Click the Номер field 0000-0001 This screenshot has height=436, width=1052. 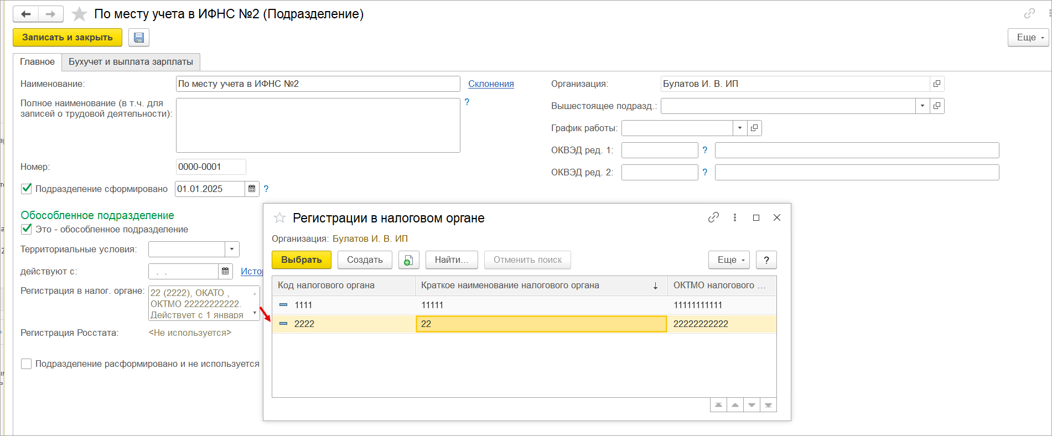point(211,167)
